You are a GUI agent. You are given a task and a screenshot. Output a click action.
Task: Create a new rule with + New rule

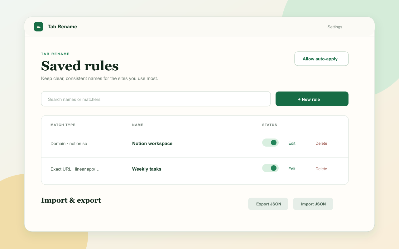[x=312, y=99]
